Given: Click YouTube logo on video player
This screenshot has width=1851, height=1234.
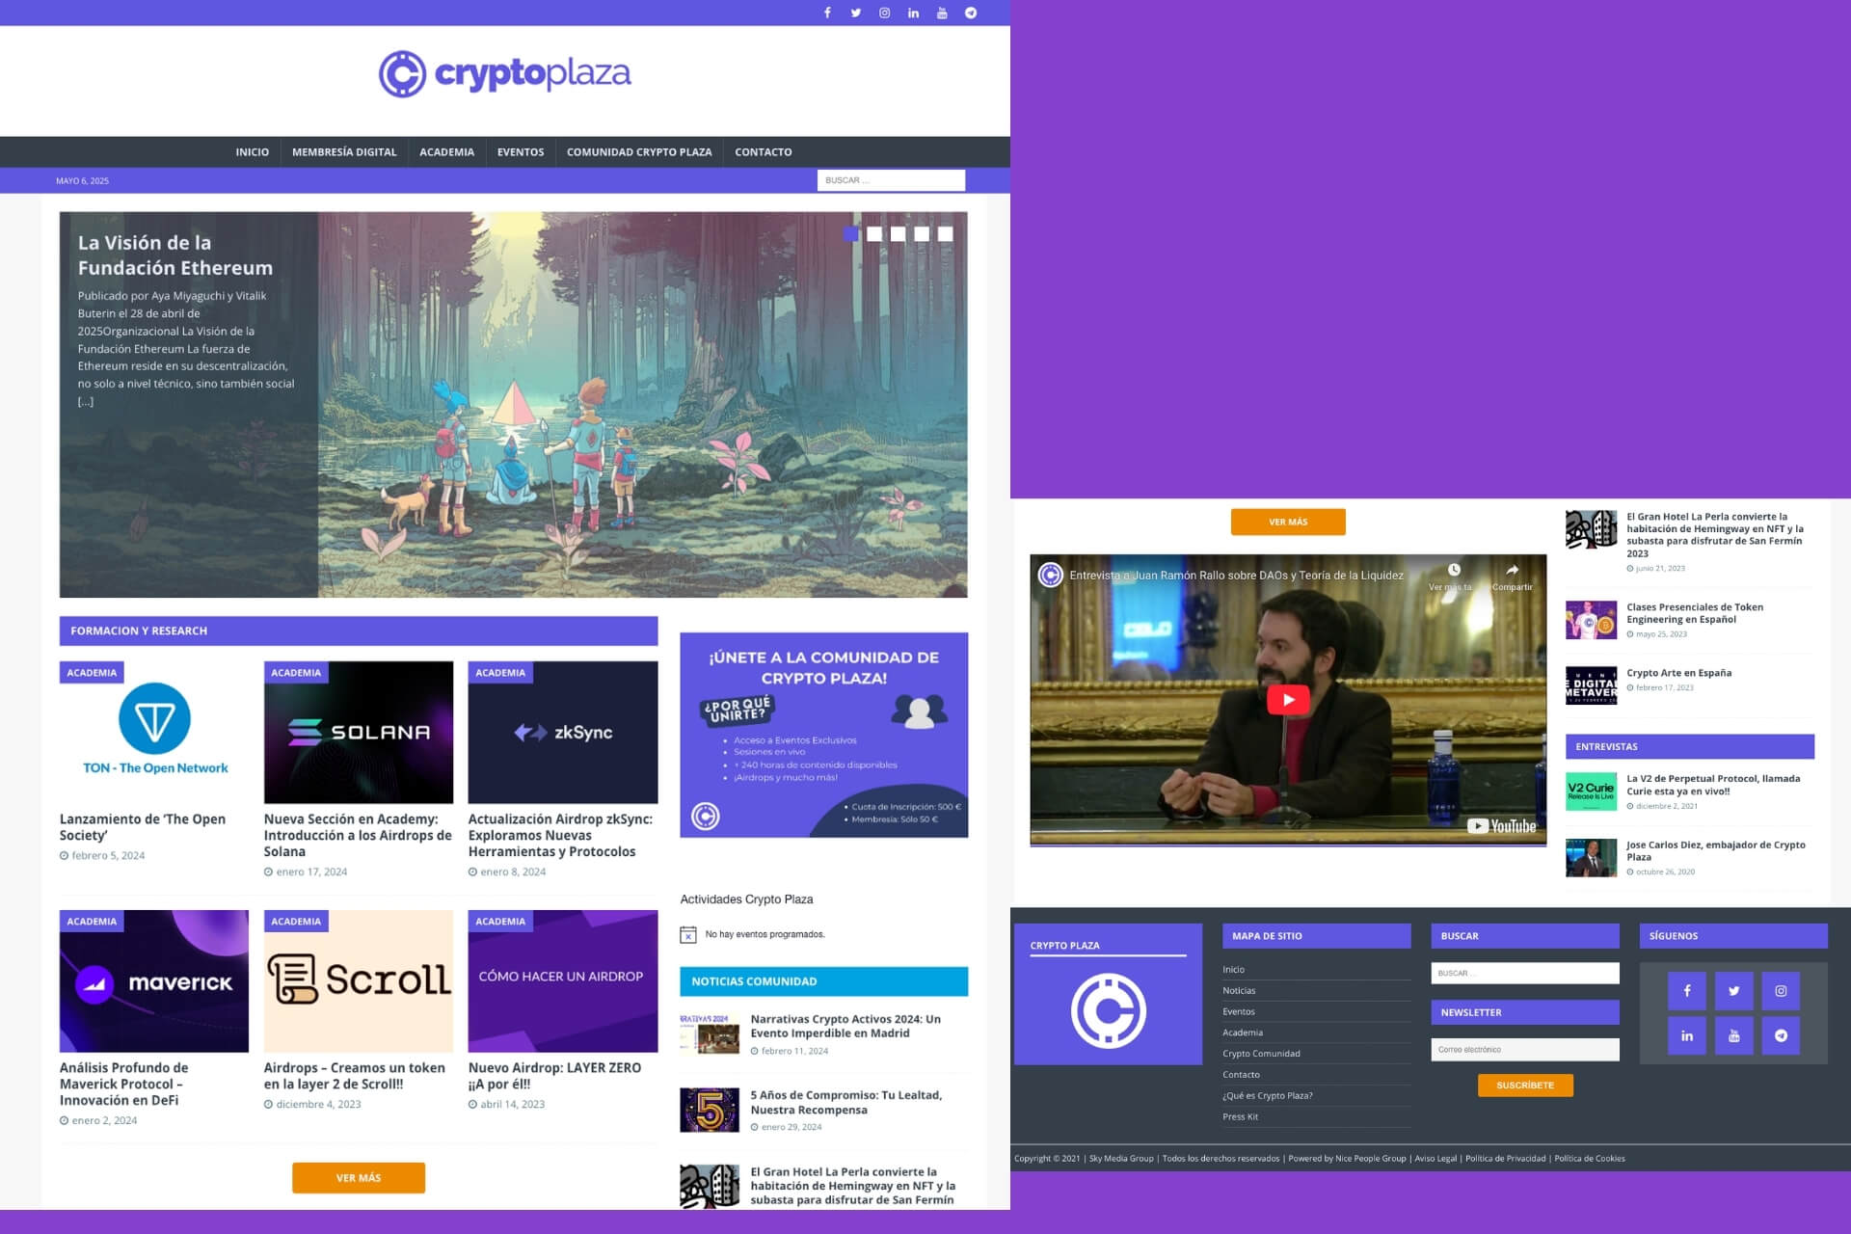Looking at the screenshot, I should [1502, 826].
